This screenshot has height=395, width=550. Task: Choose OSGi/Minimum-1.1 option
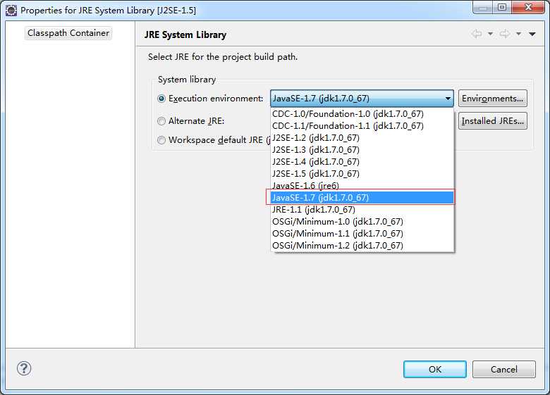coord(362,234)
